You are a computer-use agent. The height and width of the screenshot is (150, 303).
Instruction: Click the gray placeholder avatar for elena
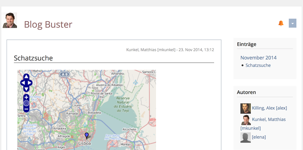(x=245, y=138)
